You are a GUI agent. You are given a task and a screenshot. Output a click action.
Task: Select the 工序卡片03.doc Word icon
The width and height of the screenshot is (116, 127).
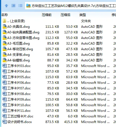5,66
